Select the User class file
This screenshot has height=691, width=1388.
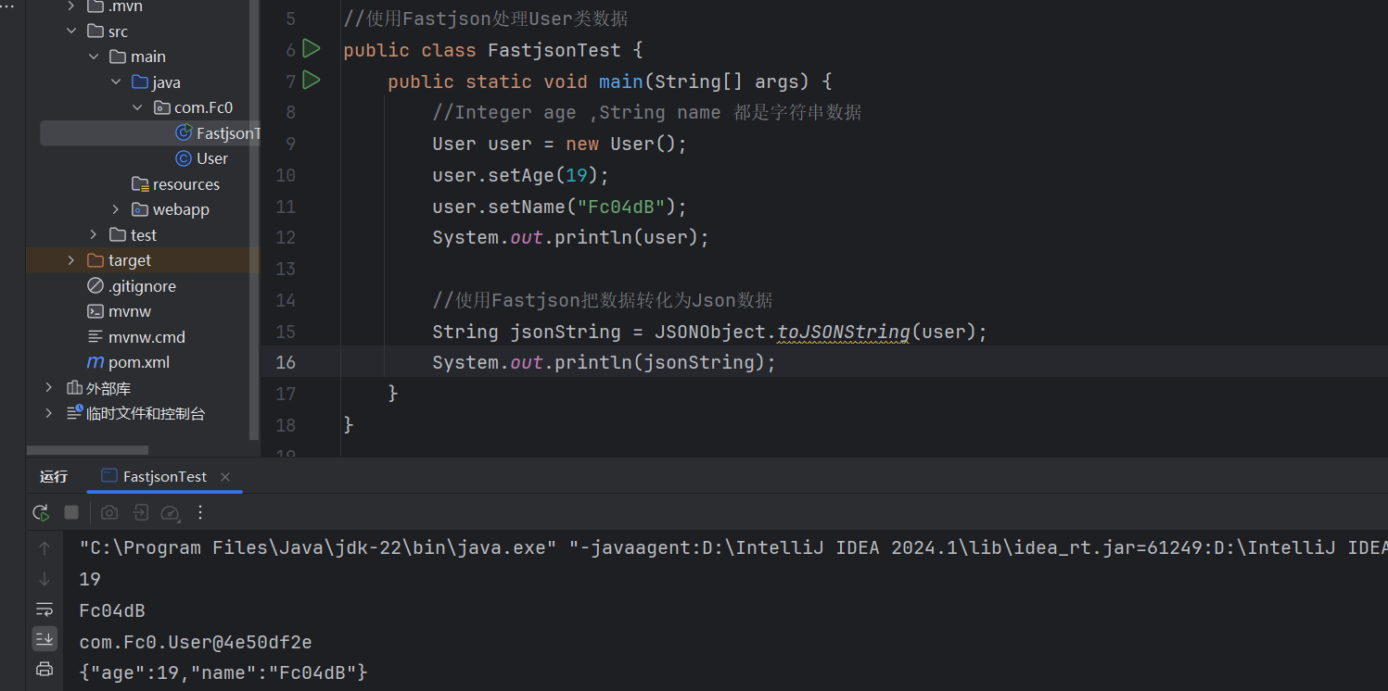(211, 159)
